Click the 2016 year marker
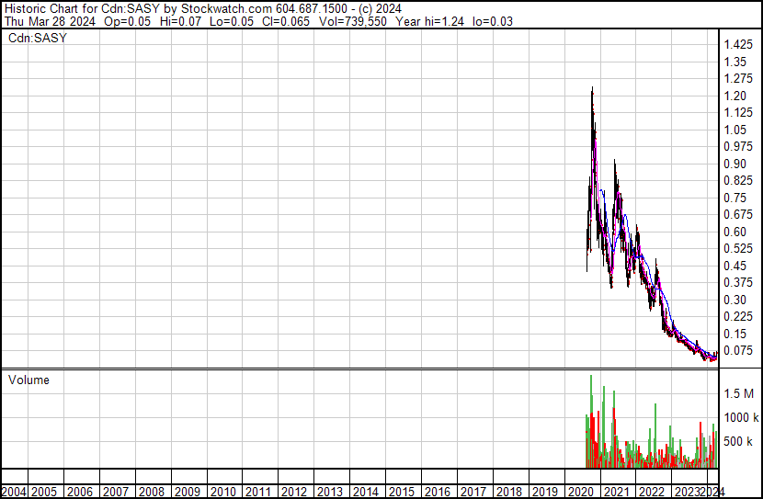763x499 pixels. tap(438, 492)
